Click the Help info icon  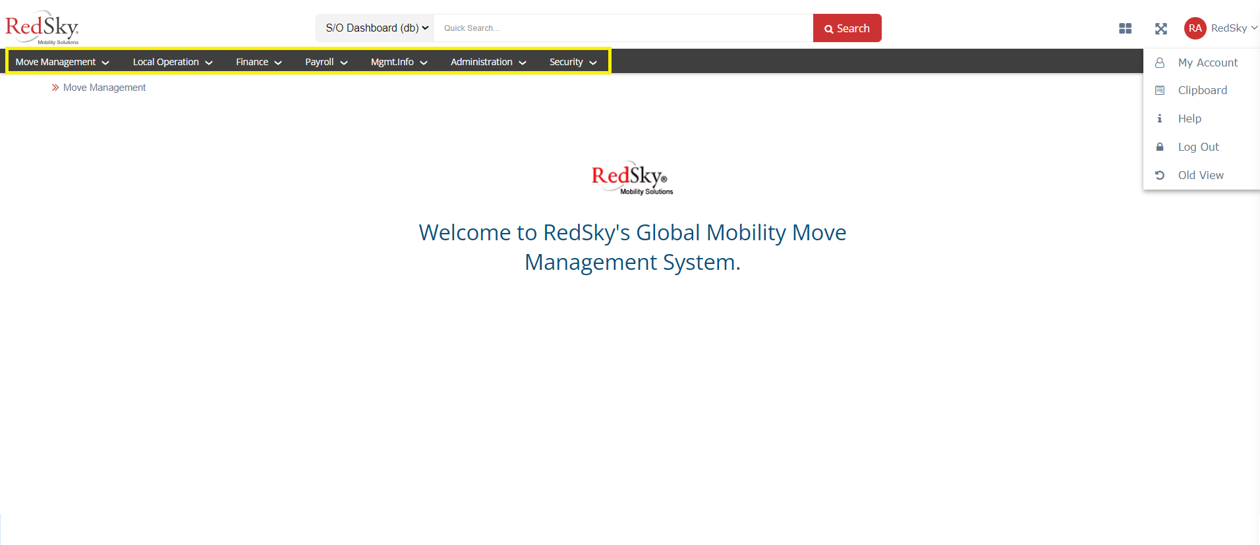coord(1160,118)
